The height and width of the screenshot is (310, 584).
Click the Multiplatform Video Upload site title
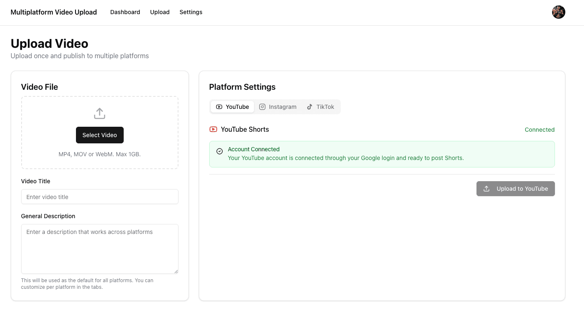pos(54,12)
